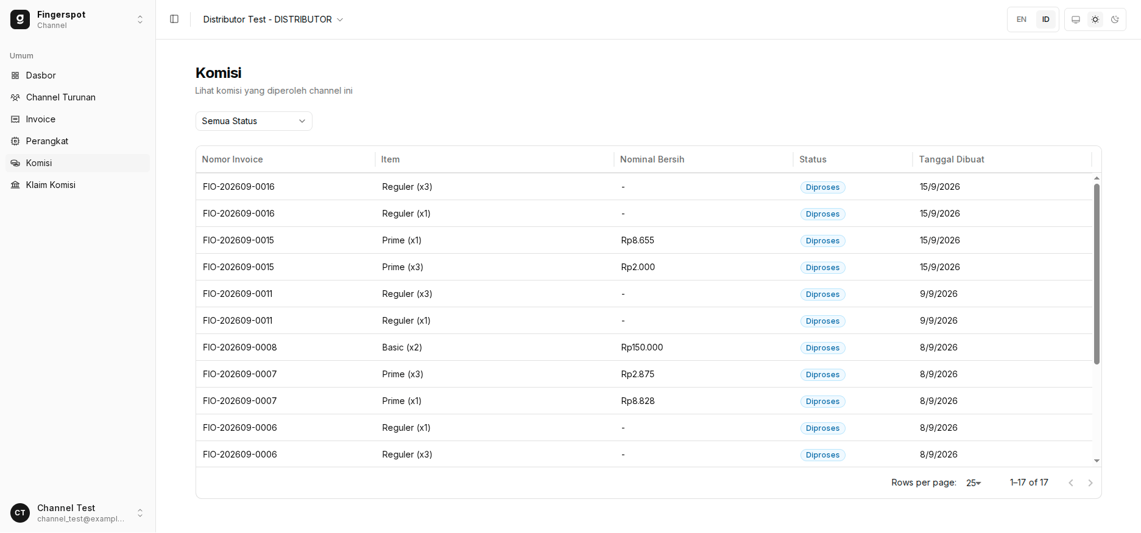
Task: Sort by Status column header
Action: tap(853, 159)
